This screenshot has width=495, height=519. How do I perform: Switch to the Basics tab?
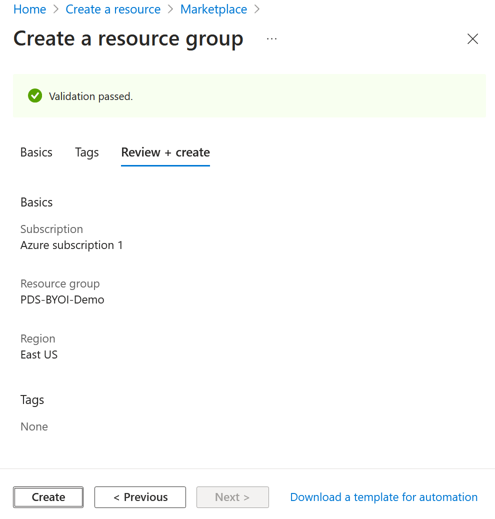click(36, 152)
